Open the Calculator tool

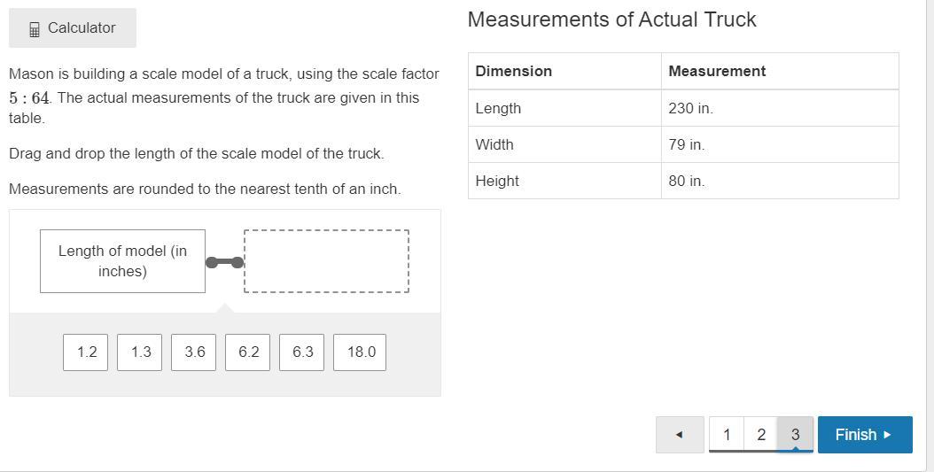point(73,28)
